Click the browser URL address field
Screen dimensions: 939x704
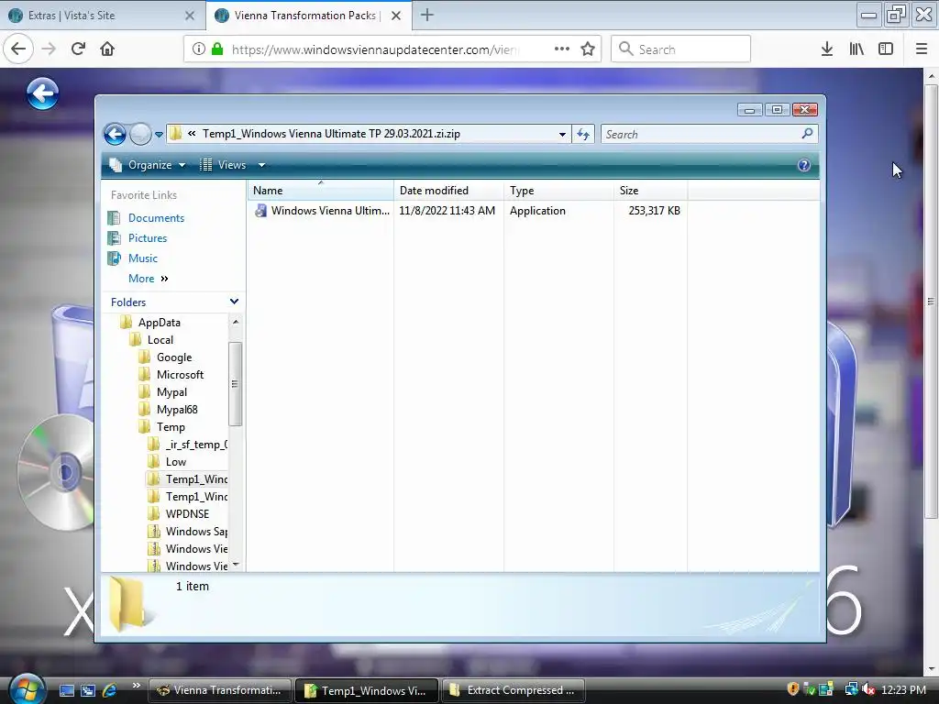pyautogui.click(x=375, y=49)
